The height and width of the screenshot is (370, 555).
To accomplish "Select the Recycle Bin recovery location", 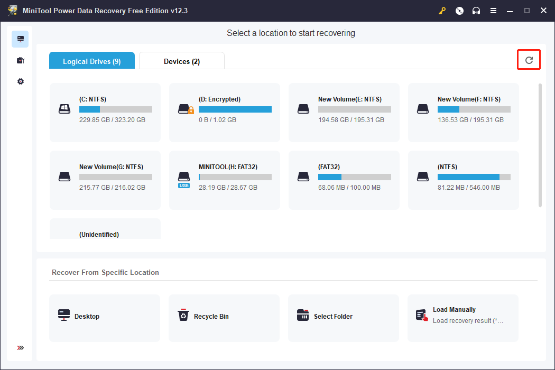I will click(224, 318).
